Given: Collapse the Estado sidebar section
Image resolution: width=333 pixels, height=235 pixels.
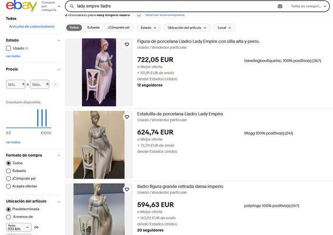Looking at the screenshot, I should tap(59, 40).
